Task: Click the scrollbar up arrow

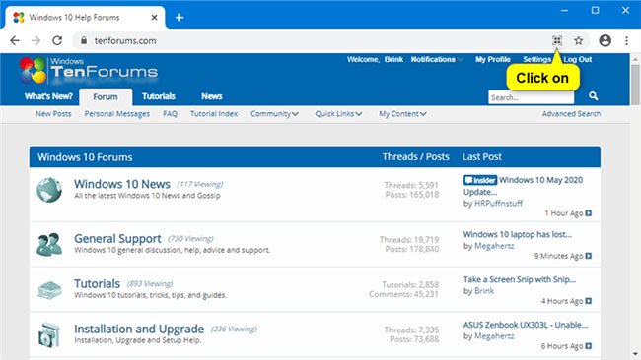Action: 635,59
